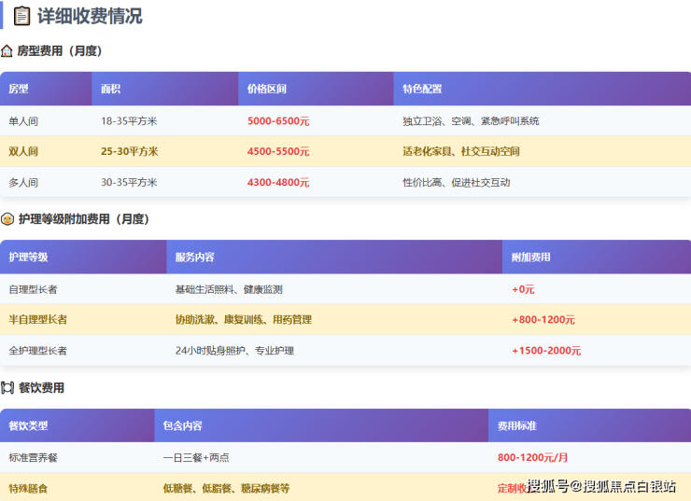Click the 护理等级 column header
Viewport: 691px width, 501px height.
28,257
